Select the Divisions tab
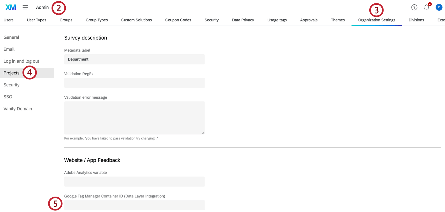 coord(416,20)
